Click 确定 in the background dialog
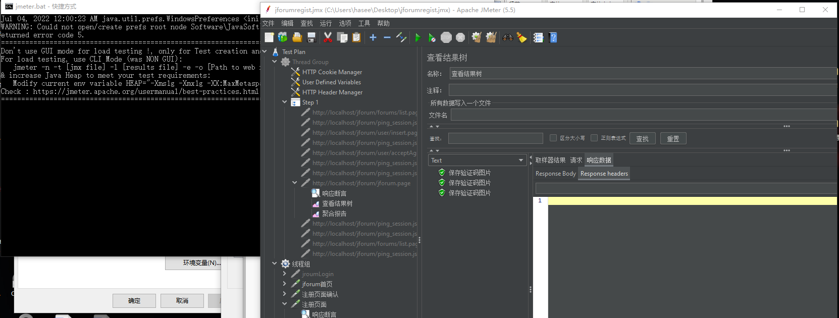The height and width of the screenshot is (318, 839). [x=134, y=301]
